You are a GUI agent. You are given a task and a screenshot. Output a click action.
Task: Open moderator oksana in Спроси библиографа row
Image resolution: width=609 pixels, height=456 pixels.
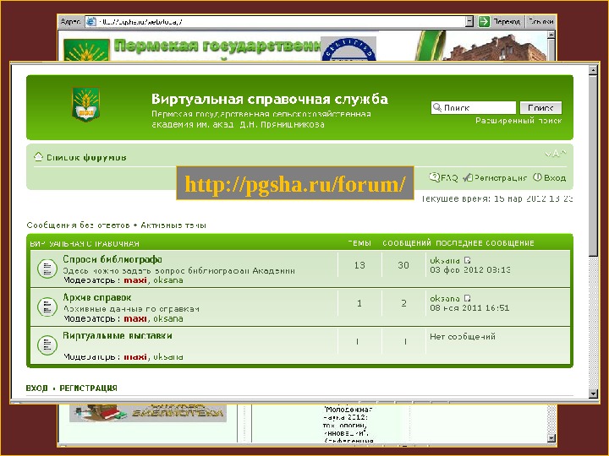coord(167,280)
